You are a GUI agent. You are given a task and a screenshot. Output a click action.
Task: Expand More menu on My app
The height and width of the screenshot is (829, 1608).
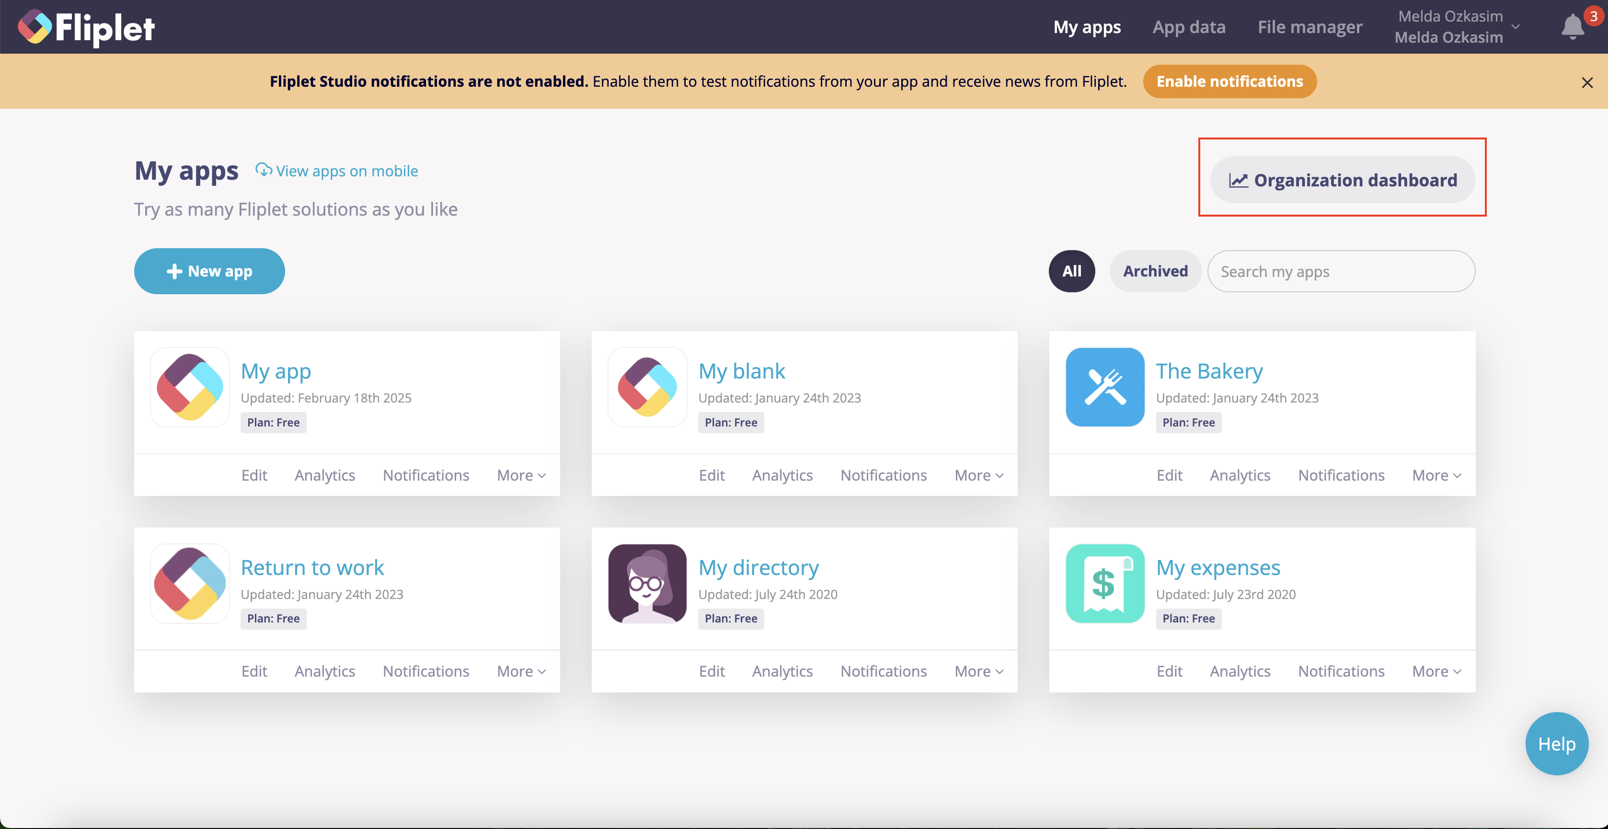pos(521,475)
